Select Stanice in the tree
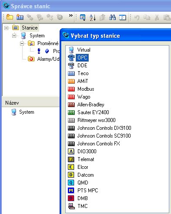Viewport: 171px width, 214px height. pyautogui.click(x=30, y=28)
